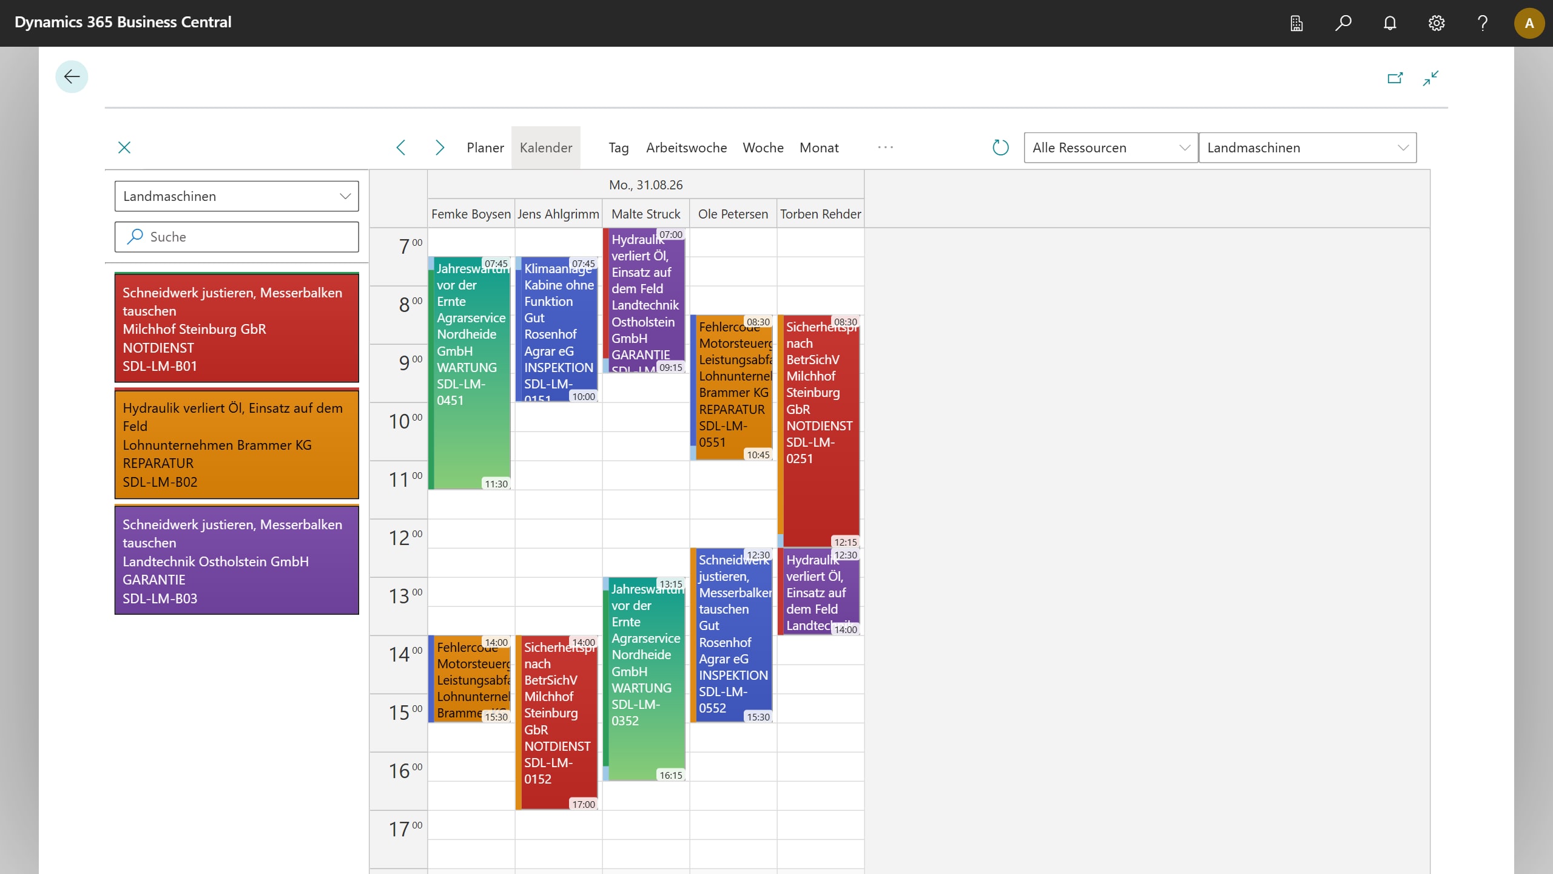Screen dimensions: 1553x874
Task: Switch to the Planer view
Action: point(485,147)
